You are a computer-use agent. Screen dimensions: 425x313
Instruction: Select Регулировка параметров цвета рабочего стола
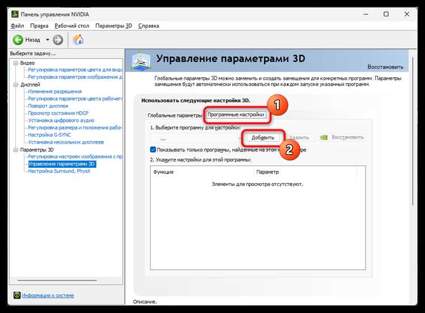(x=75, y=99)
